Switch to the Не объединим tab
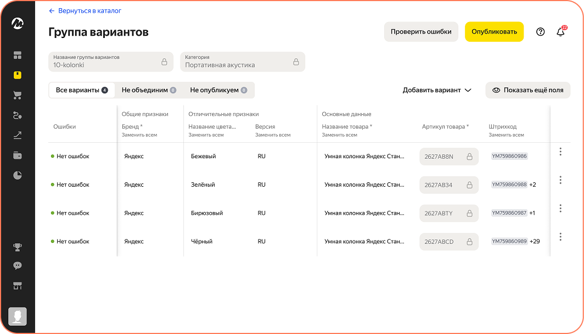The width and height of the screenshot is (584, 334). tap(149, 90)
